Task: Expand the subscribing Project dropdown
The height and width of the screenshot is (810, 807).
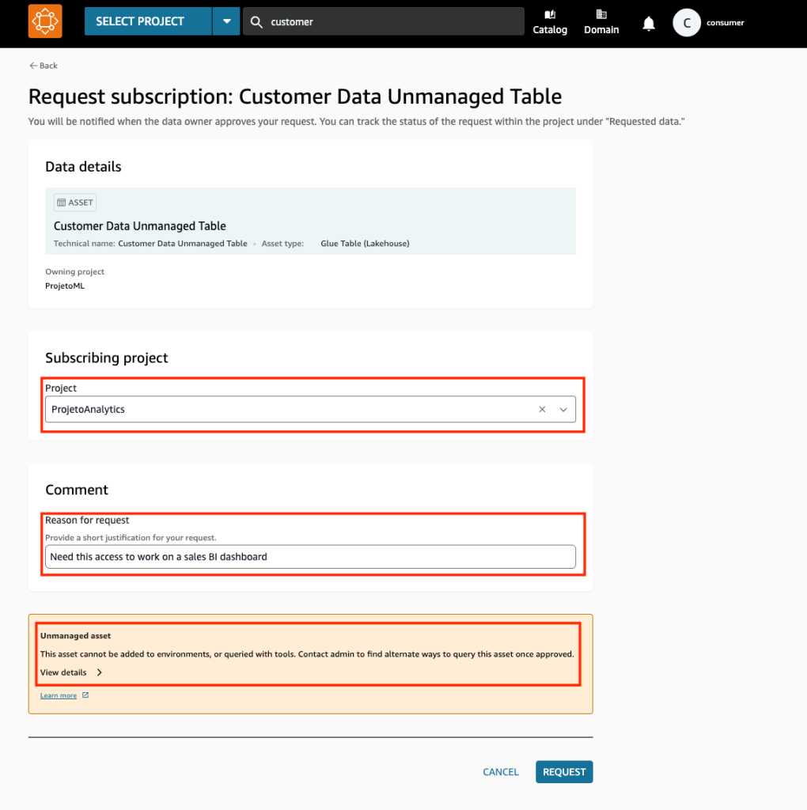Action: point(563,410)
